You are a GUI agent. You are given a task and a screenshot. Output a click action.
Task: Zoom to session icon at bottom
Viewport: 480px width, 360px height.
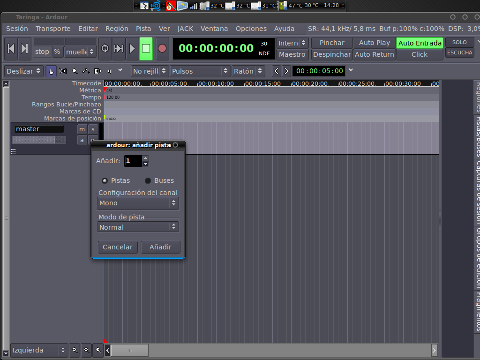pos(98,350)
